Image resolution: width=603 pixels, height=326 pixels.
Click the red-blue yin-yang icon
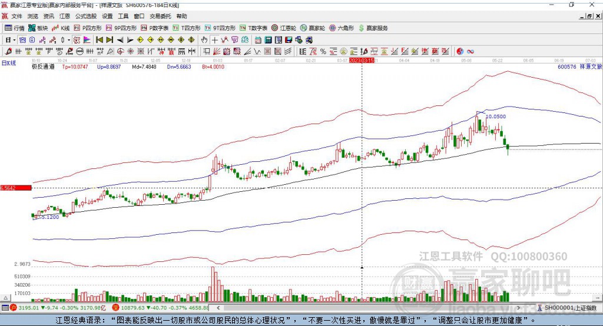tap(460, 52)
